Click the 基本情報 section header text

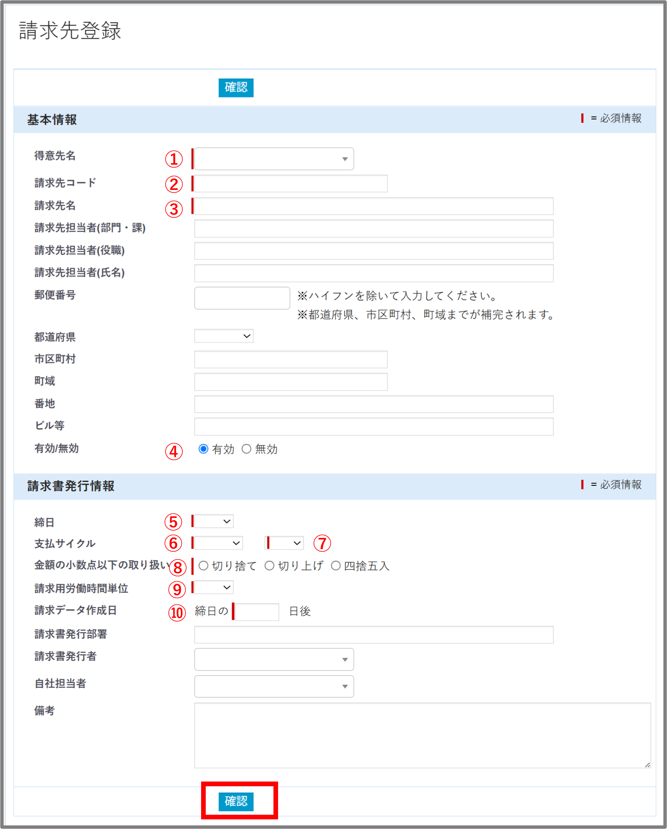point(52,120)
